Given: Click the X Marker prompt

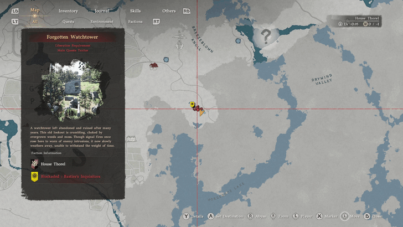Looking at the screenshot, I should tap(327, 216).
